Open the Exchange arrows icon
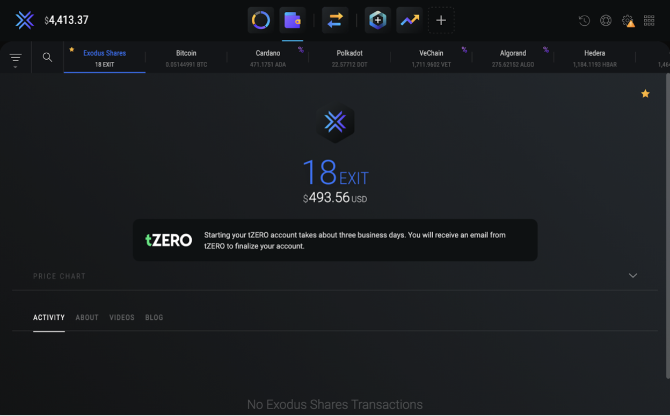 (335, 20)
